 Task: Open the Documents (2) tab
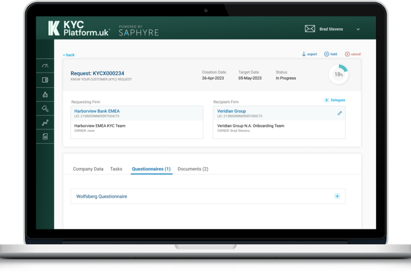(193, 169)
